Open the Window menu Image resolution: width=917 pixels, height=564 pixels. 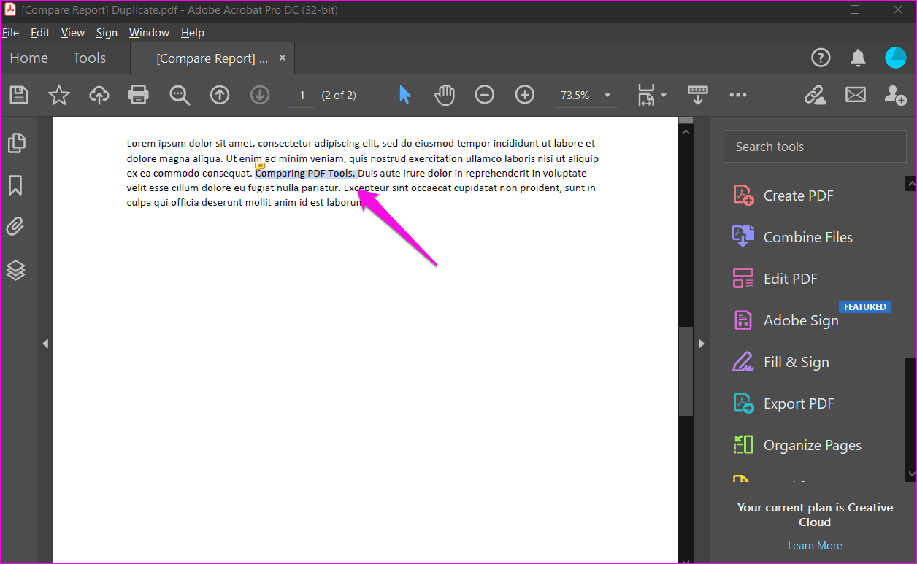(x=149, y=33)
